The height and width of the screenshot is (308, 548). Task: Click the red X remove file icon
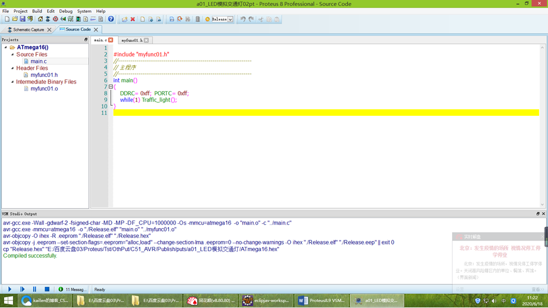point(133,19)
